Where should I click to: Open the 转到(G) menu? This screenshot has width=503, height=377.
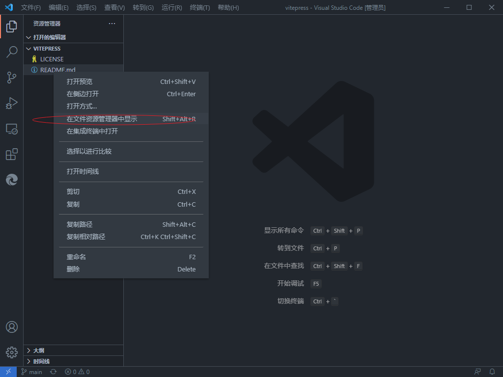tap(143, 7)
